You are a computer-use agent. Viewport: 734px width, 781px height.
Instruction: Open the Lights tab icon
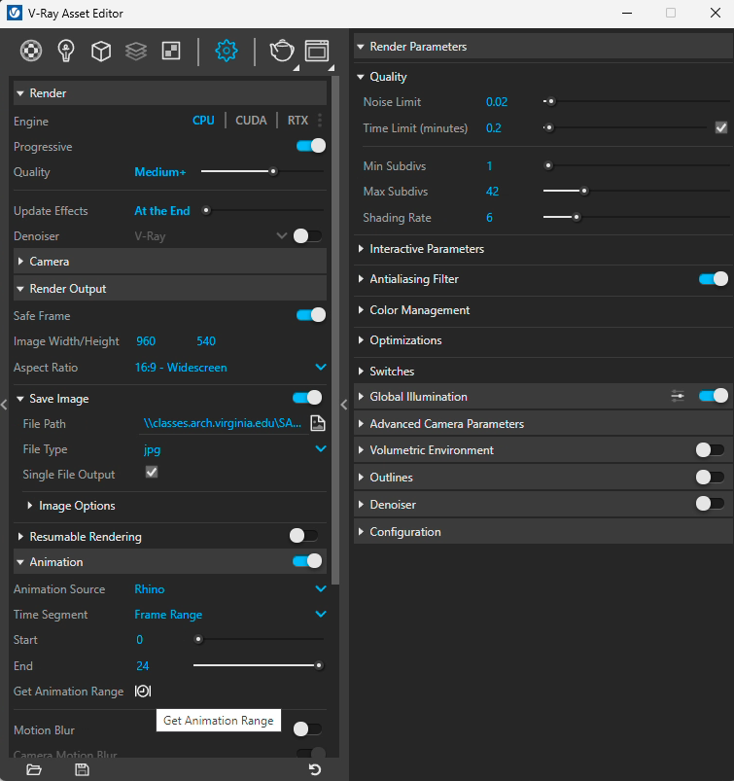click(66, 52)
